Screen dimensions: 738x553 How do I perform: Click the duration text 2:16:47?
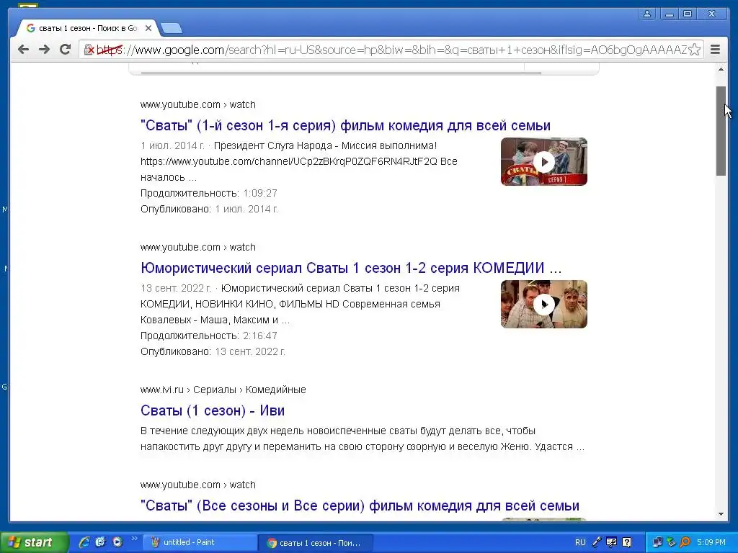259,336
